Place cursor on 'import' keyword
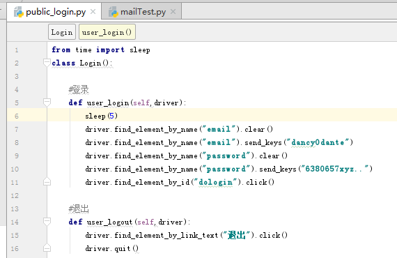This screenshot has width=397, height=258. (110, 50)
